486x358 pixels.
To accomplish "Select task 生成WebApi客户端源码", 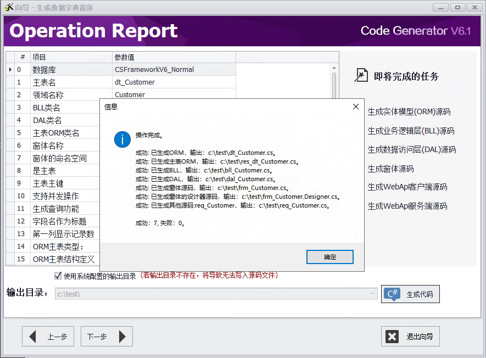I will click(x=407, y=187).
